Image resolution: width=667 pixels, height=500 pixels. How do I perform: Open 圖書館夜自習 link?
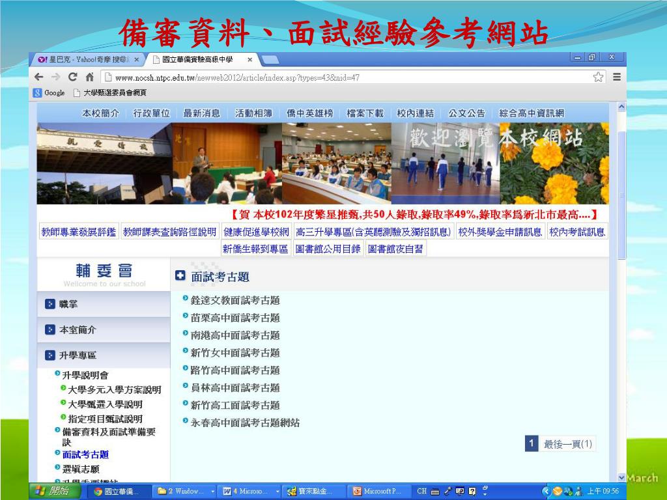click(x=395, y=249)
